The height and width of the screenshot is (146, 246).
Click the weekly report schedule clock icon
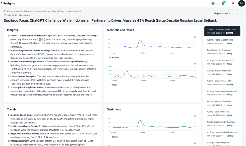(x=5, y=11)
